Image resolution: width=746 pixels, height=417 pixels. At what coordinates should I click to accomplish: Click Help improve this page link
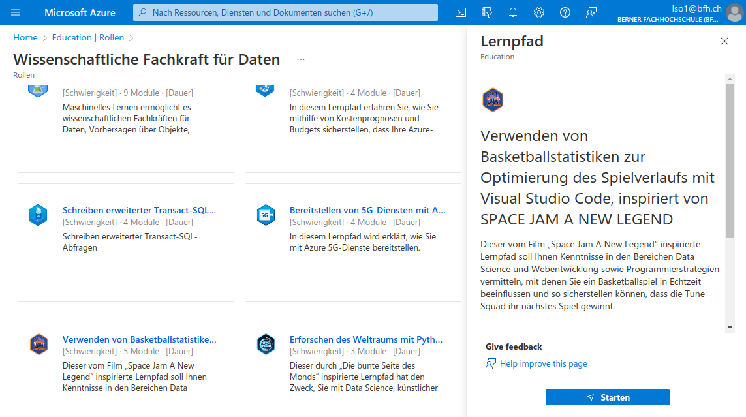(543, 363)
